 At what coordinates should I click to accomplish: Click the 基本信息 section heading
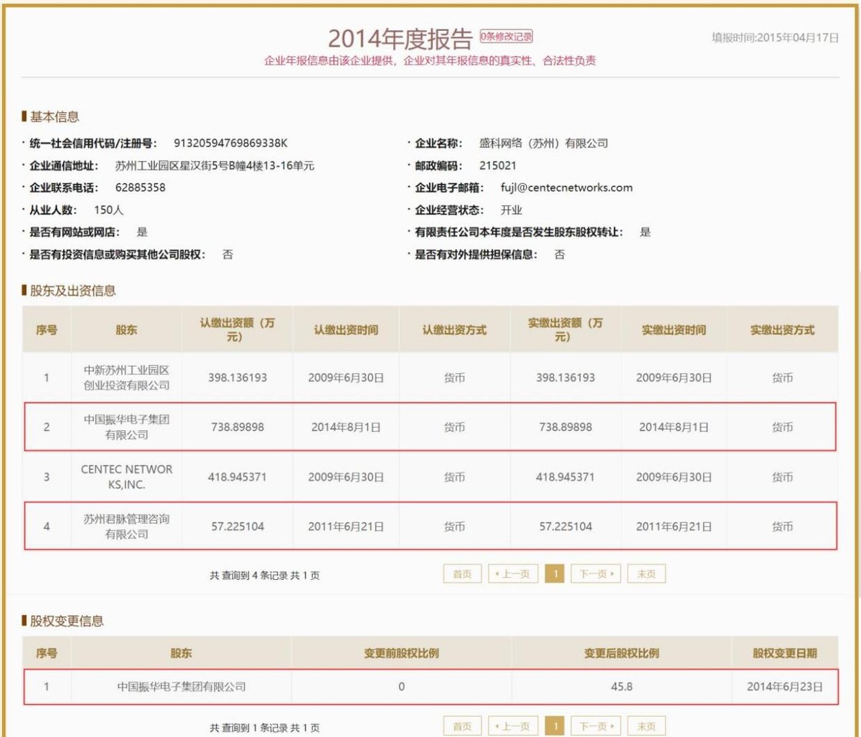tap(55, 116)
